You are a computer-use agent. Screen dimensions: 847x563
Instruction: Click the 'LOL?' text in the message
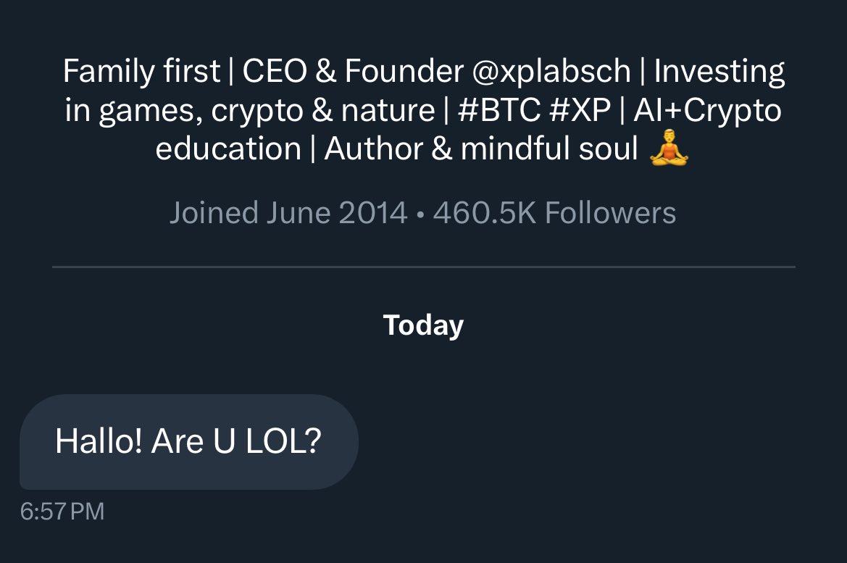pyautogui.click(x=283, y=441)
